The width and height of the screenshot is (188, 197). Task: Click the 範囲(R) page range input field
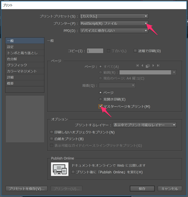pyautogui.click(x=145, y=72)
